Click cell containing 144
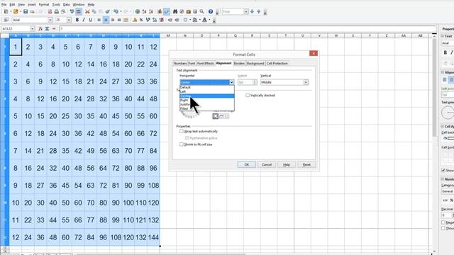454x255 pixels. 153,237
